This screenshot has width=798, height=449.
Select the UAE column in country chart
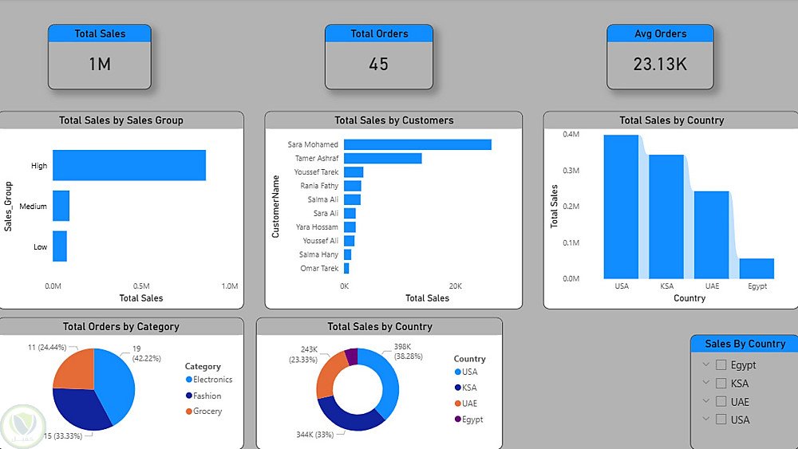coord(712,235)
